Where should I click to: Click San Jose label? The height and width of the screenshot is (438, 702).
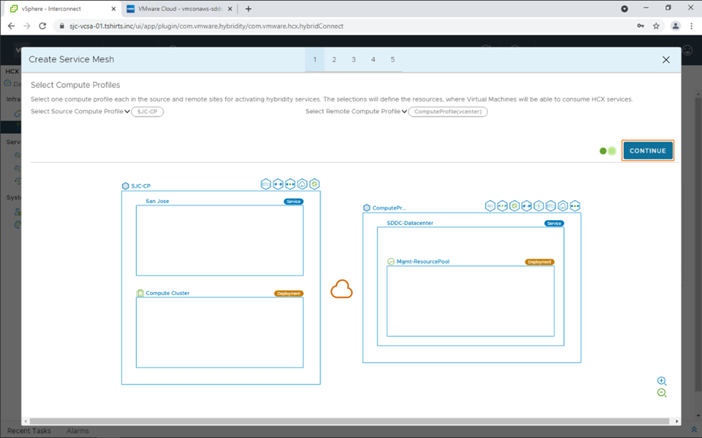pos(157,201)
